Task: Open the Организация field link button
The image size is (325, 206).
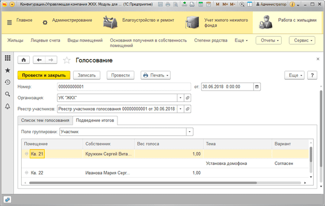Action: [187, 98]
